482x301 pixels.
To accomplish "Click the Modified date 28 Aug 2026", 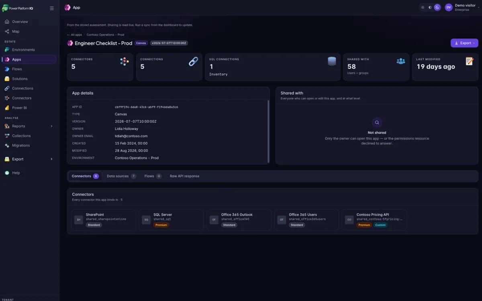I will tap(131, 150).
